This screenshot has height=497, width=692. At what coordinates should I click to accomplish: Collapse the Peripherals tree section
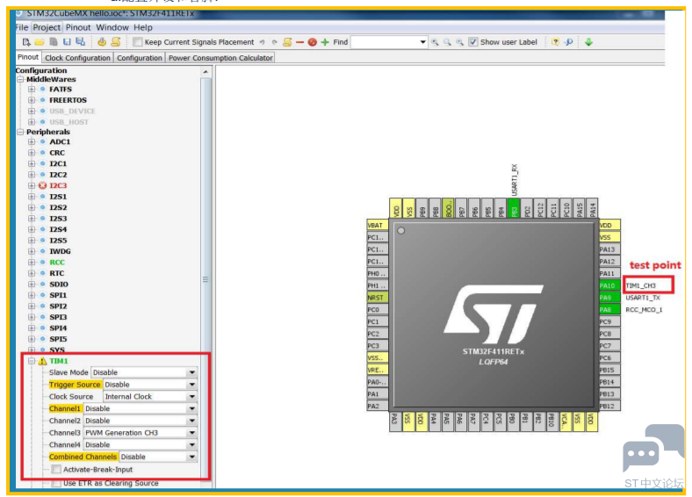20,132
